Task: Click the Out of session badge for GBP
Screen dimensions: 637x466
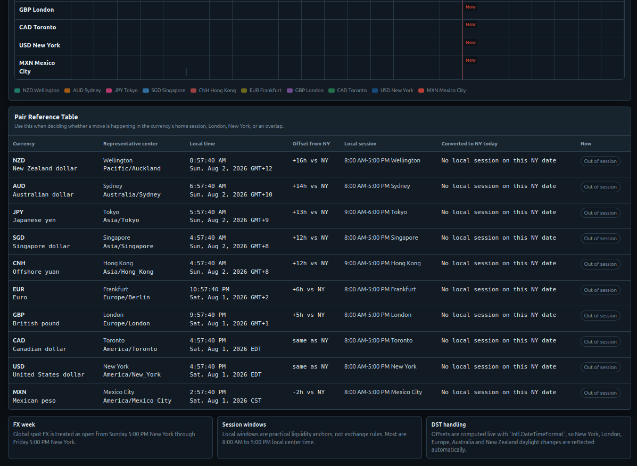Action: pyautogui.click(x=600, y=315)
